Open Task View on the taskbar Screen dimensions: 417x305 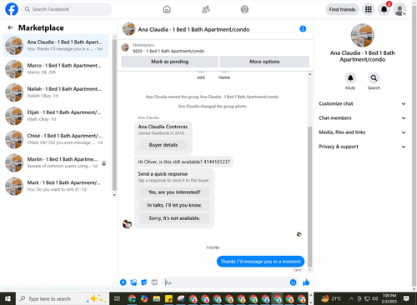[117, 299]
